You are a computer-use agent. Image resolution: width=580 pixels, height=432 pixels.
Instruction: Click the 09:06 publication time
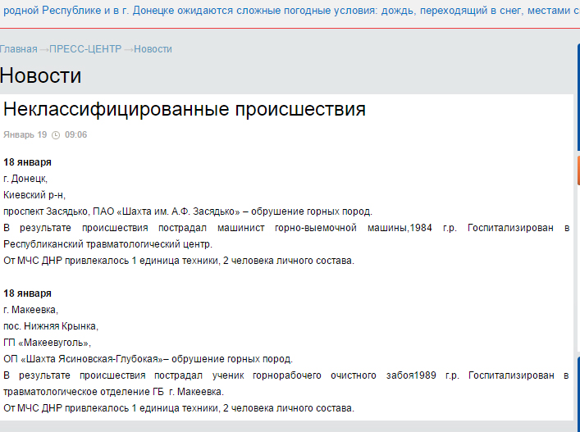pos(76,135)
